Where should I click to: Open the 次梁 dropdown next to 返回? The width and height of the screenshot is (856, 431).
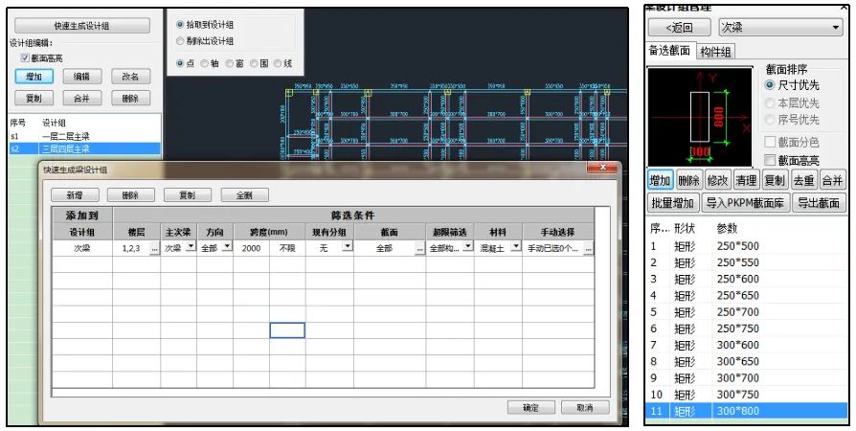(x=781, y=28)
